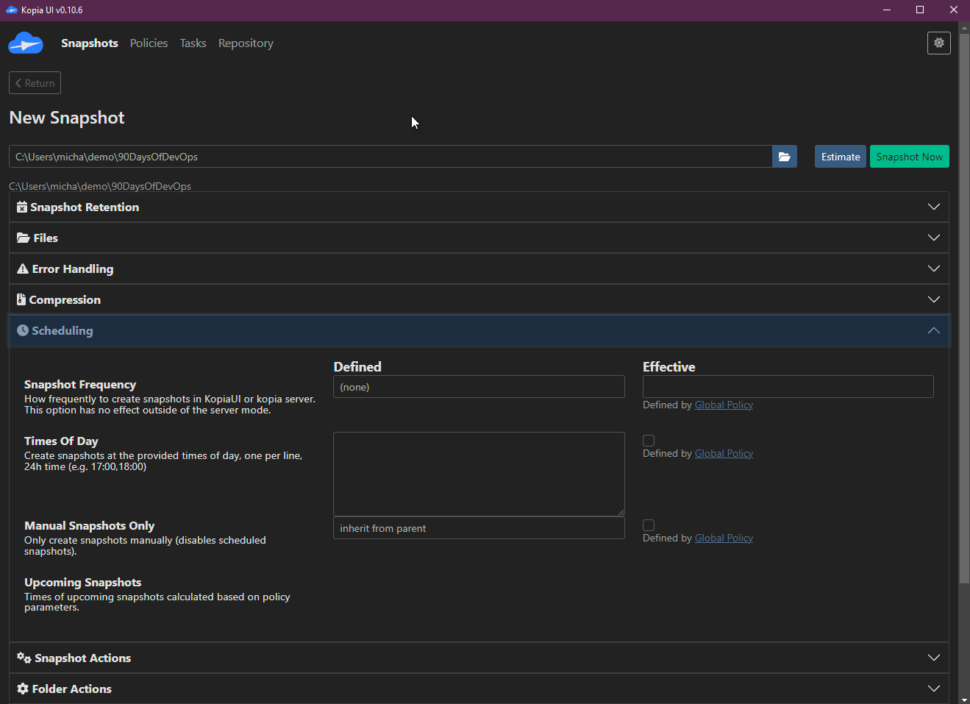
Task: Click into the Times Of Day text area
Action: coord(479,474)
